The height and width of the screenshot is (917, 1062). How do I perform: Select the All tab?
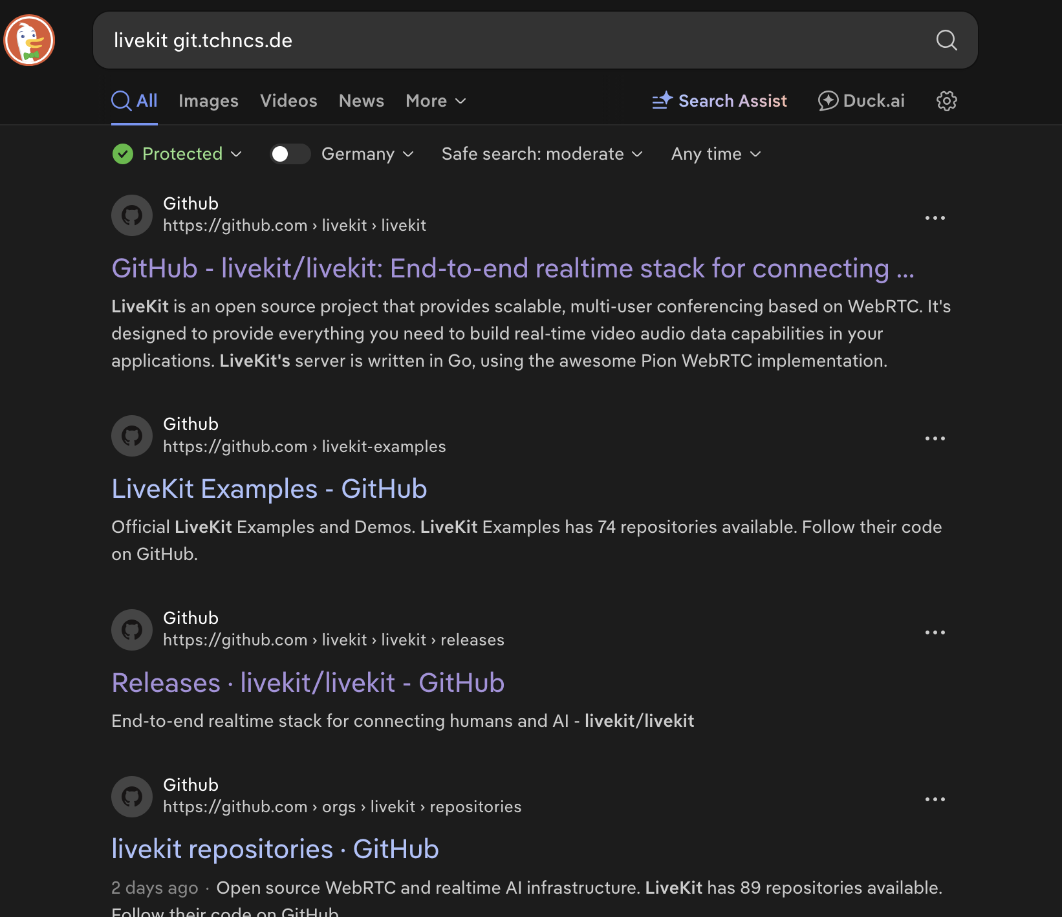(135, 101)
